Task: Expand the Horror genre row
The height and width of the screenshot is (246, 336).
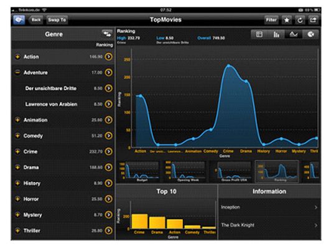Action: tap(17, 199)
